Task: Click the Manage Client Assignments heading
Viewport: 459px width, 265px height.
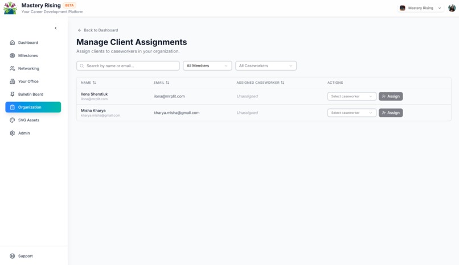Action: (x=132, y=42)
